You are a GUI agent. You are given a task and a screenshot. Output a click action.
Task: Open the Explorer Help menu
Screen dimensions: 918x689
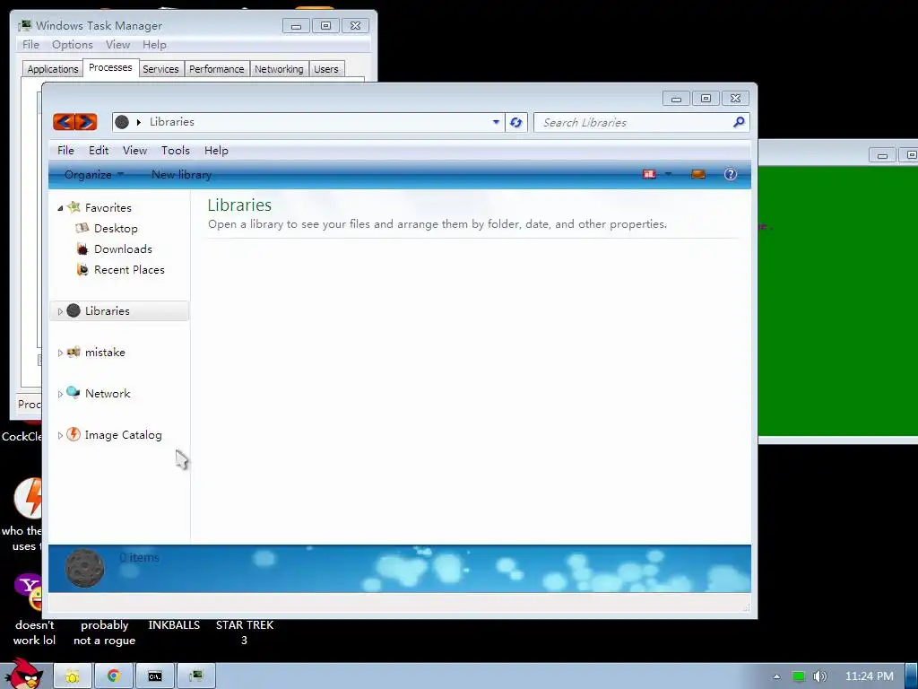coord(216,150)
